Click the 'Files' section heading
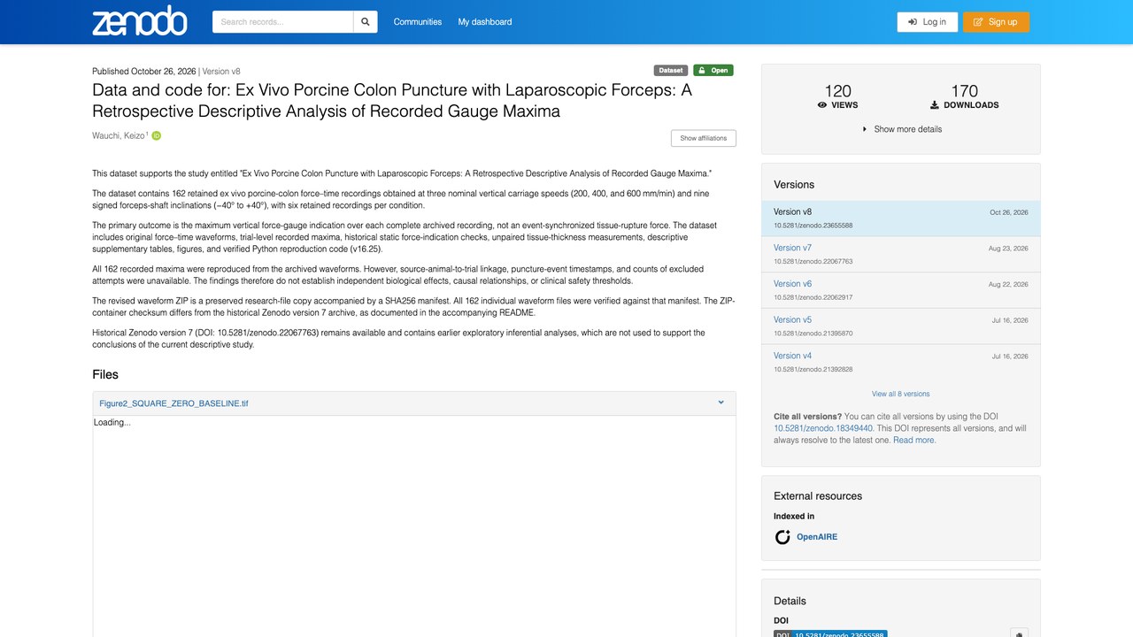1133x637 pixels. pyautogui.click(x=105, y=374)
